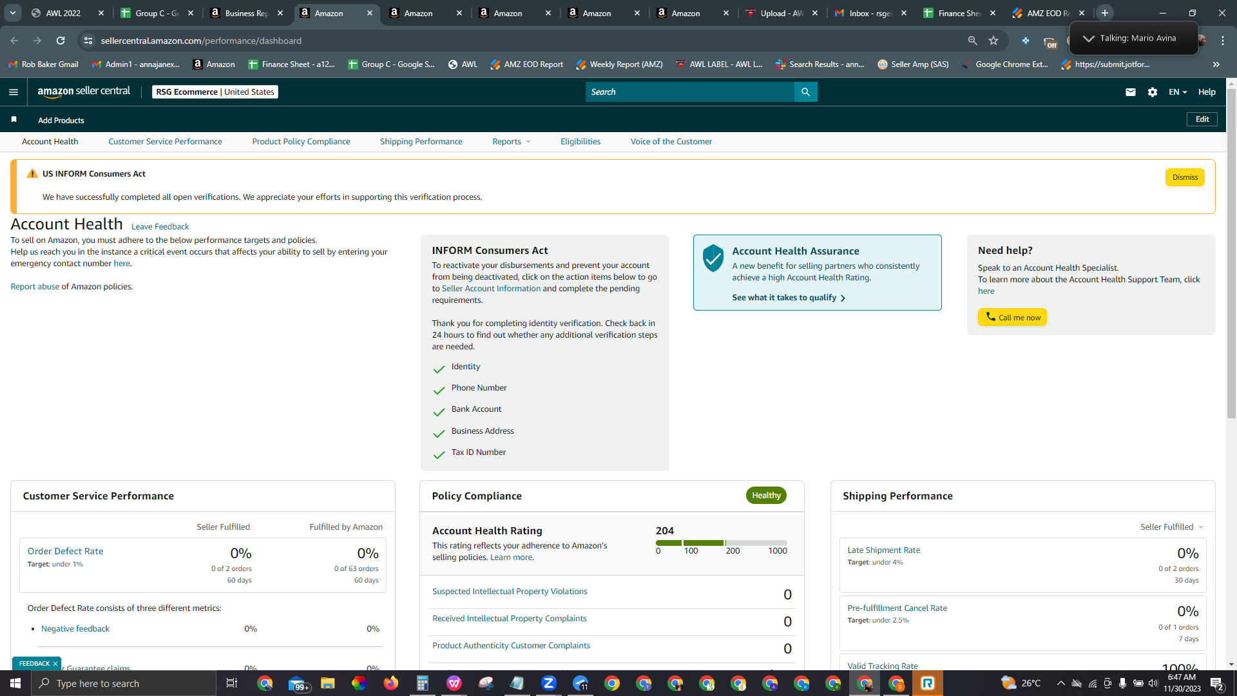Show hidden system tray icons
Image resolution: width=1237 pixels, height=696 pixels.
point(1061,683)
